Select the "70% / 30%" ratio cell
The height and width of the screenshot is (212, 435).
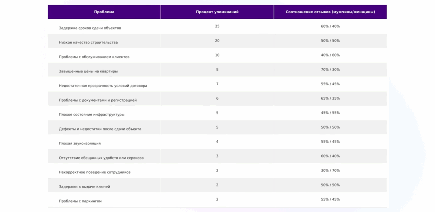[330, 69]
